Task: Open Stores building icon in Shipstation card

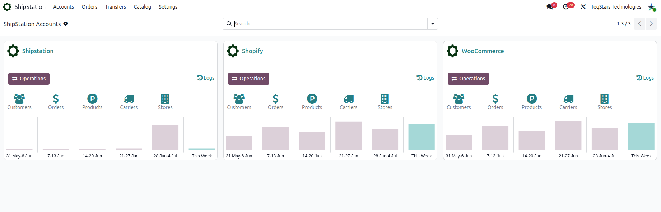Action: (x=165, y=98)
